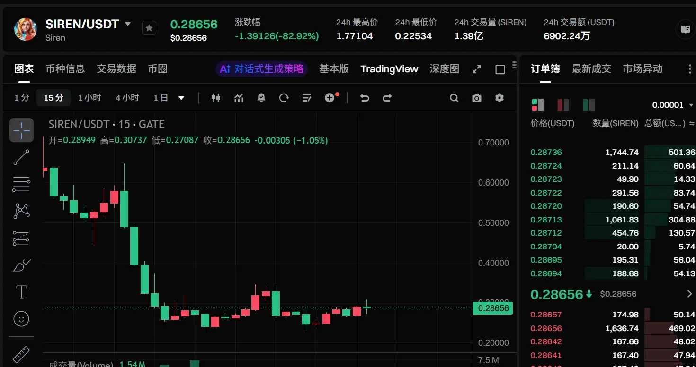Open the chart indicators menu
Image resolution: width=696 pixels, height=367 pixels.
pyautogui.click(x=239, y=98)
